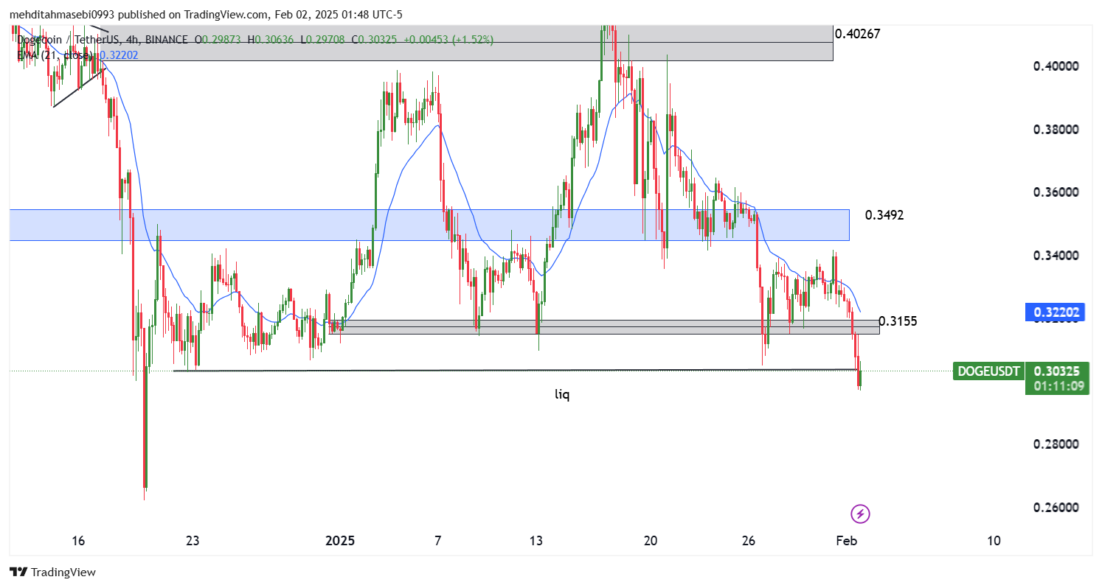Click the high price value 0.30636

[273, 38]
